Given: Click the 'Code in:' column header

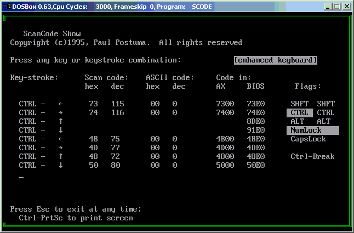Looking at the screenshot, I should [x=233, y=78].
